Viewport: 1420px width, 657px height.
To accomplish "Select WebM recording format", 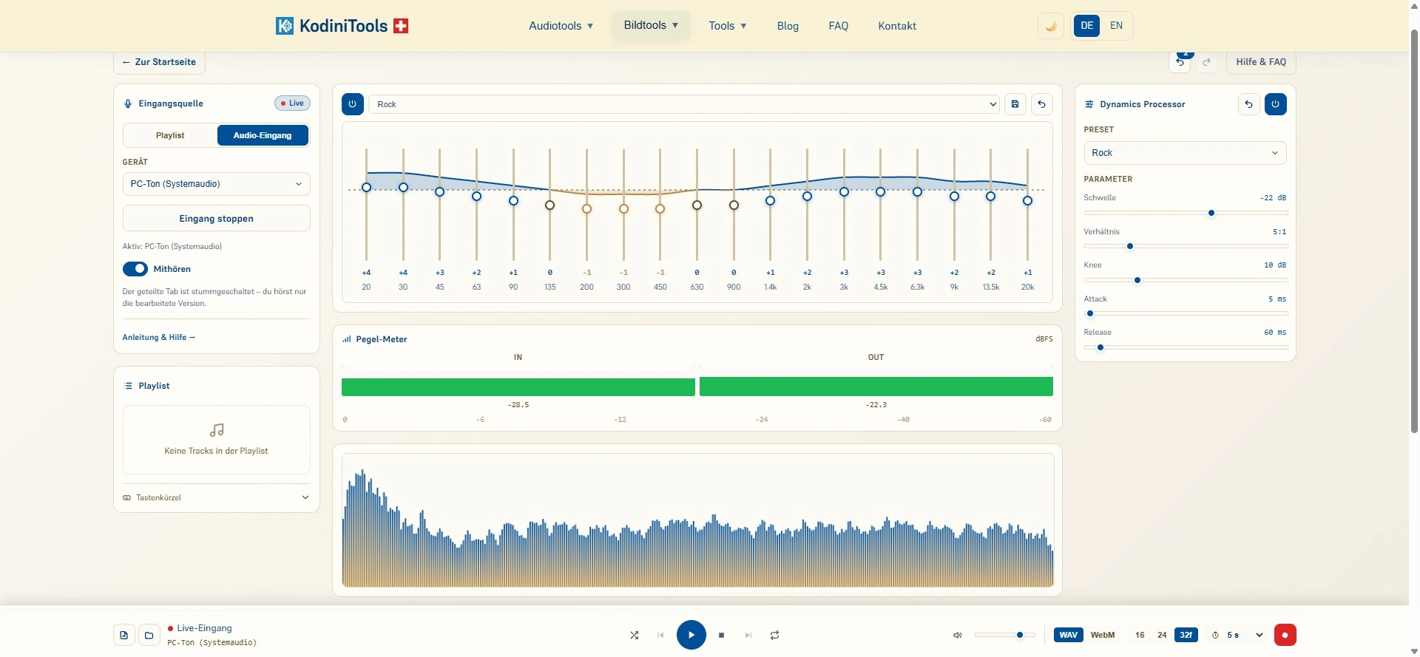I will pos(1103,635).
